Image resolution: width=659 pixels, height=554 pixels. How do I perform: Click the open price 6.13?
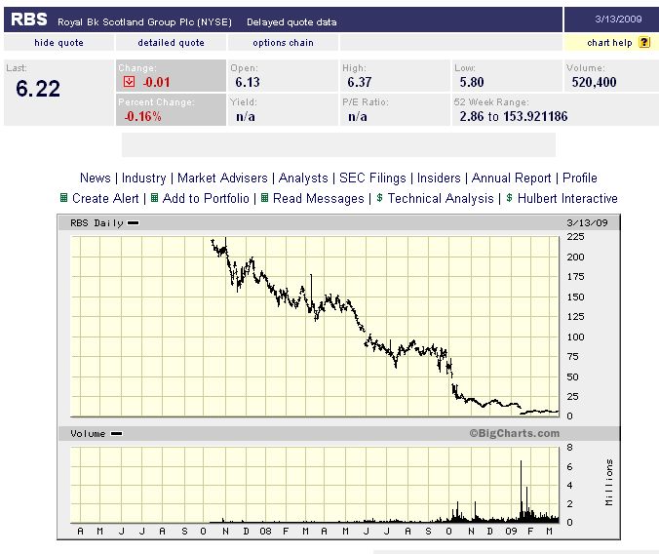248,82
